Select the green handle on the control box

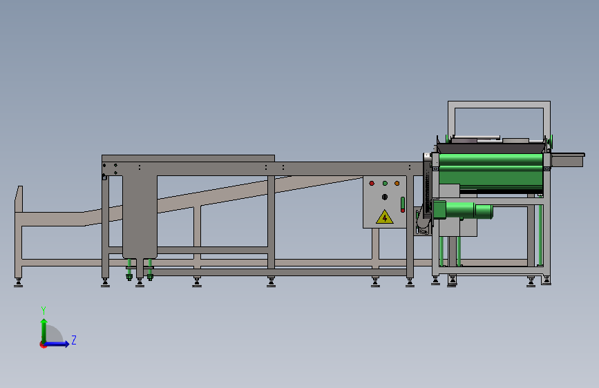403,204
